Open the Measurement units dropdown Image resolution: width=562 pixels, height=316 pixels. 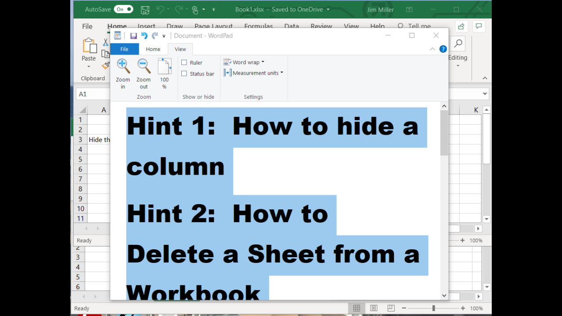pyautogui.click(x=253, y=73)
